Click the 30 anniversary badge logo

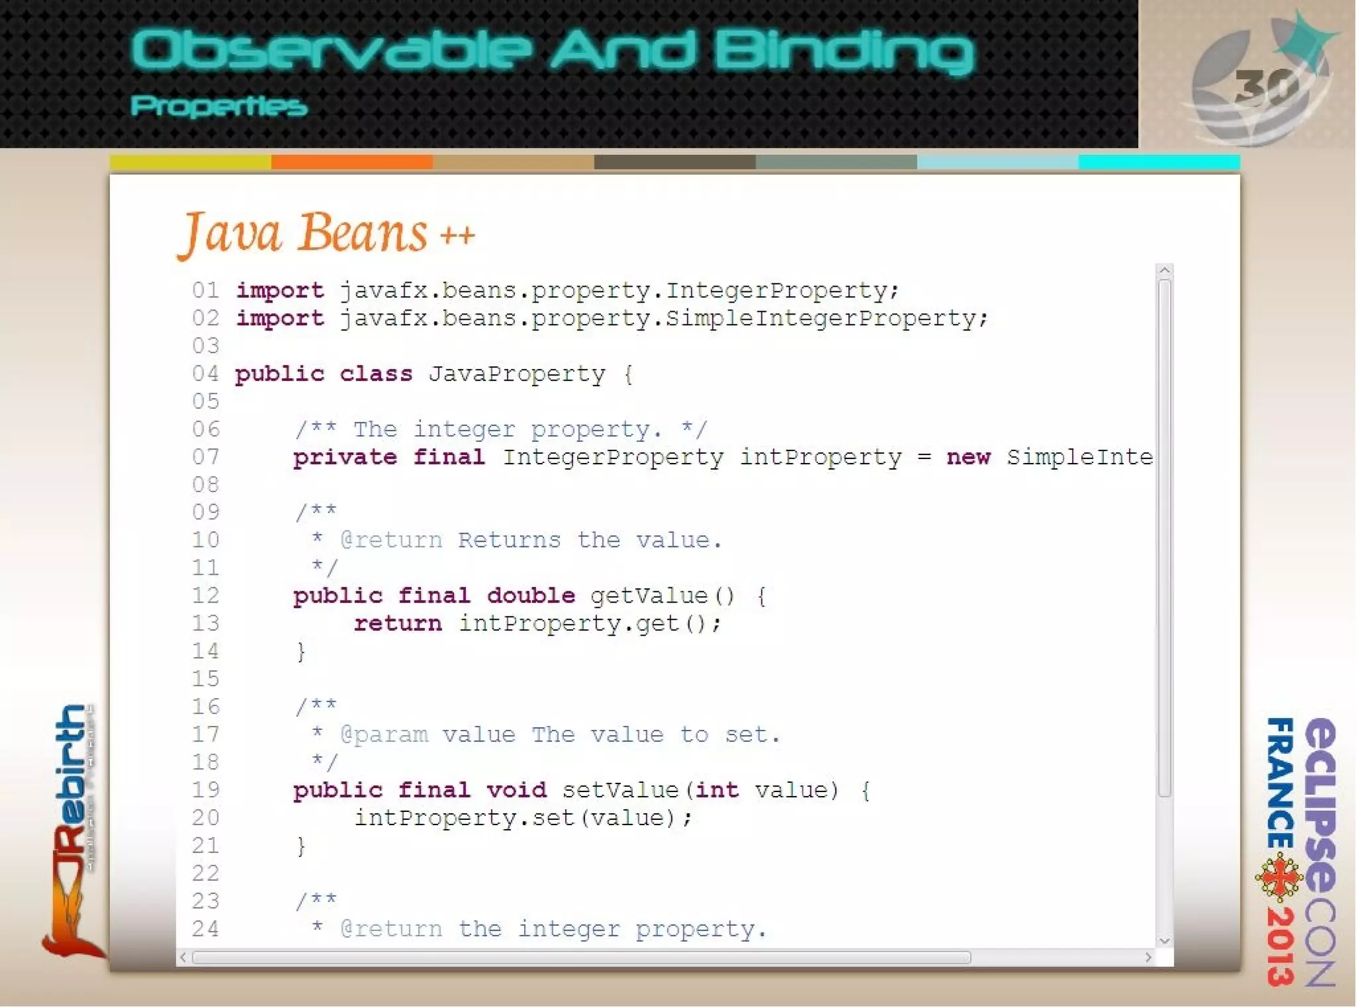pos(1260,78)
